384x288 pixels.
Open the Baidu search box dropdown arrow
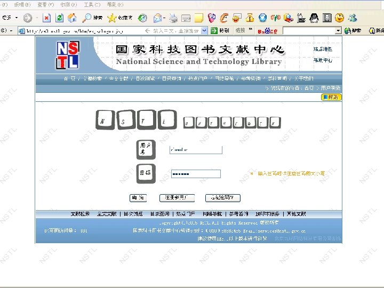pyautogui.click(x=338, y=31)
